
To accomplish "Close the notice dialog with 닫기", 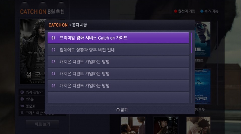I will coord(122,110).
